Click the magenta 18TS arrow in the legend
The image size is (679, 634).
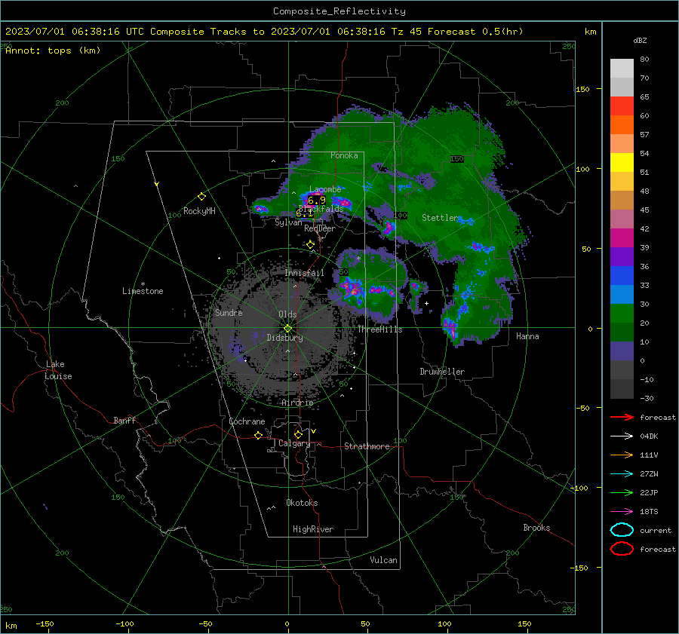point(622,512)
